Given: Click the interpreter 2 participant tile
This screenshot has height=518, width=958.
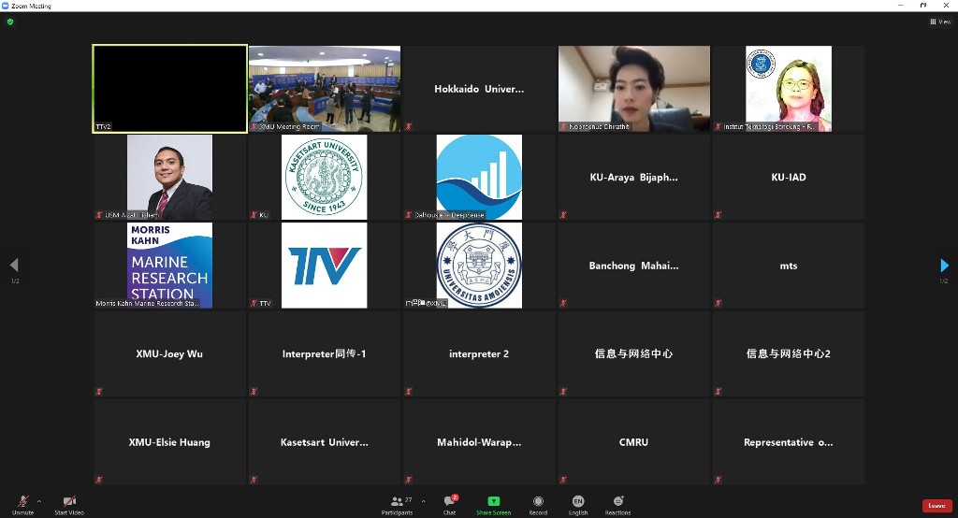Looking at the screenshot, I should [479, 354].
